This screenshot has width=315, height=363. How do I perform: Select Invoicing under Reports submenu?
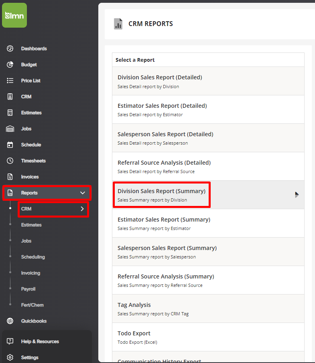pyautogui.click(x=30, y=273)
